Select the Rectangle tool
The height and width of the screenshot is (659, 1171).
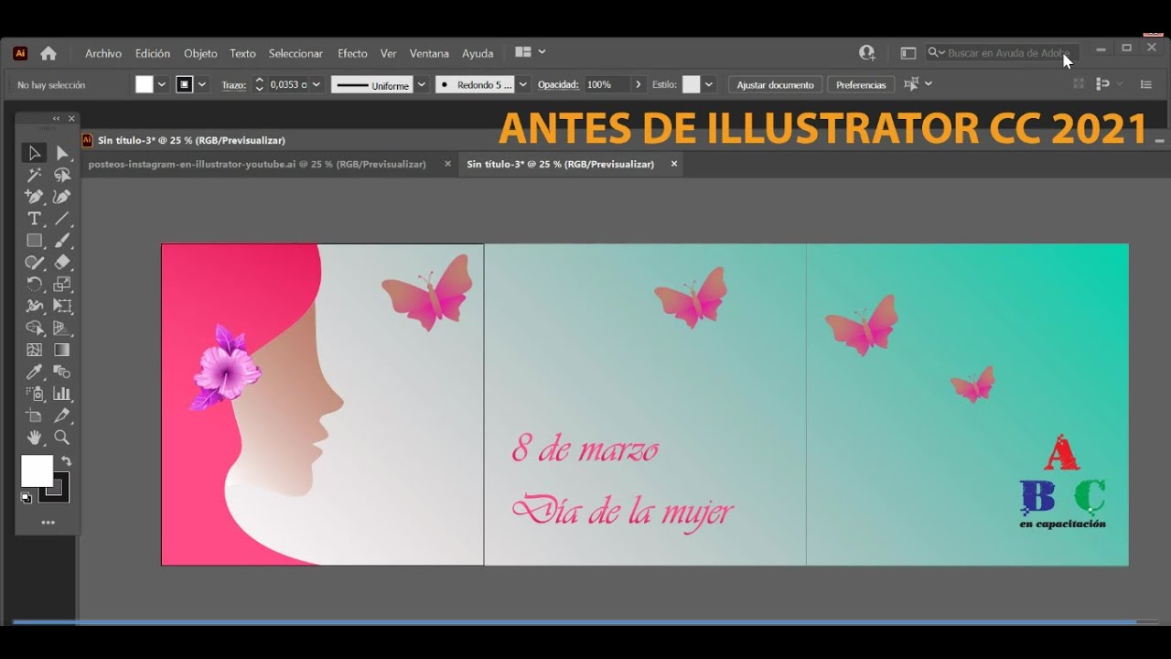(x=34, y=241)
